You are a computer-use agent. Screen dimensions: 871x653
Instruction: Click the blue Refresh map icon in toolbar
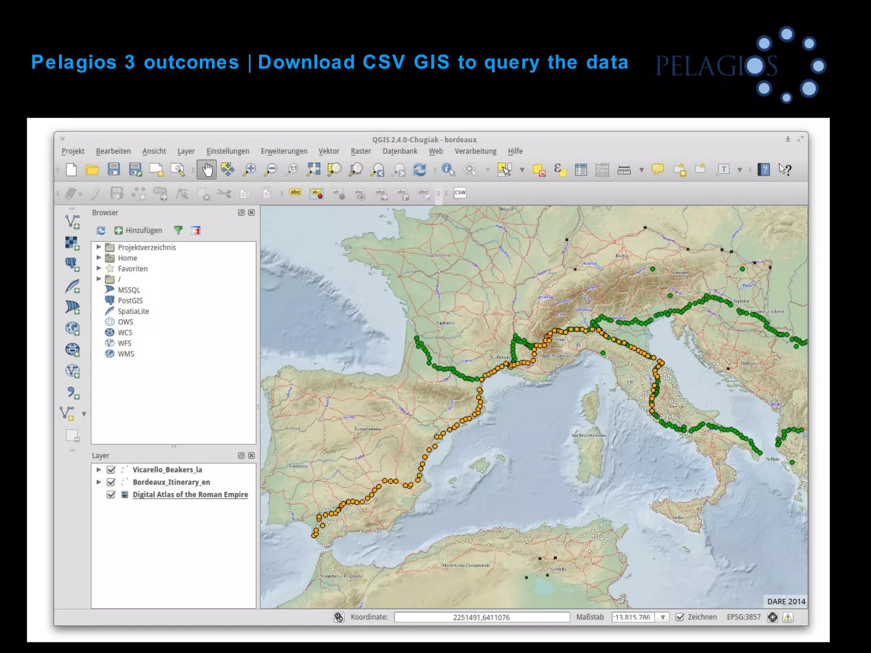pyautogui.click(x=420, y=170)
